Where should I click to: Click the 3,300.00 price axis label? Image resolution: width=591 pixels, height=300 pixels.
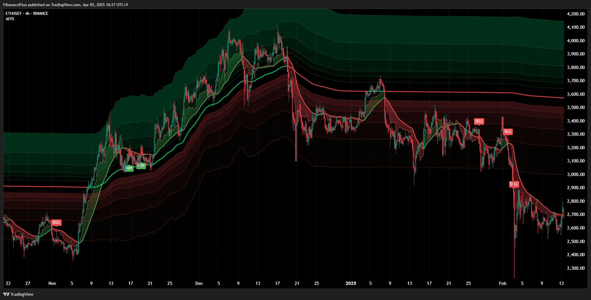[576, 134]
